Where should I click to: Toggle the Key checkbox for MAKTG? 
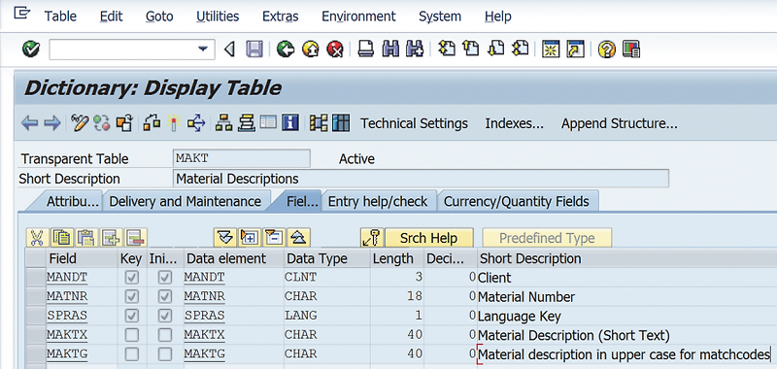(x=132, y=354)
